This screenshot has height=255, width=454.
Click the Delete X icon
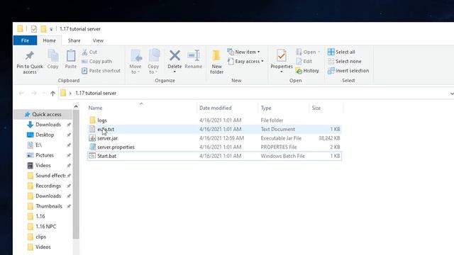175,55
